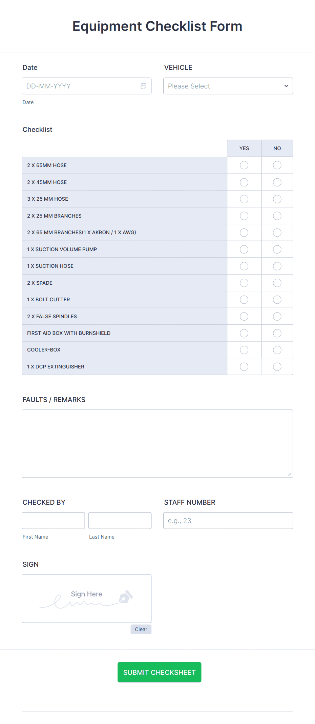This screenshot has height=724, width=315.
Task: Select NO for 2 X 45MM HOSE
Action: [277, 182]
